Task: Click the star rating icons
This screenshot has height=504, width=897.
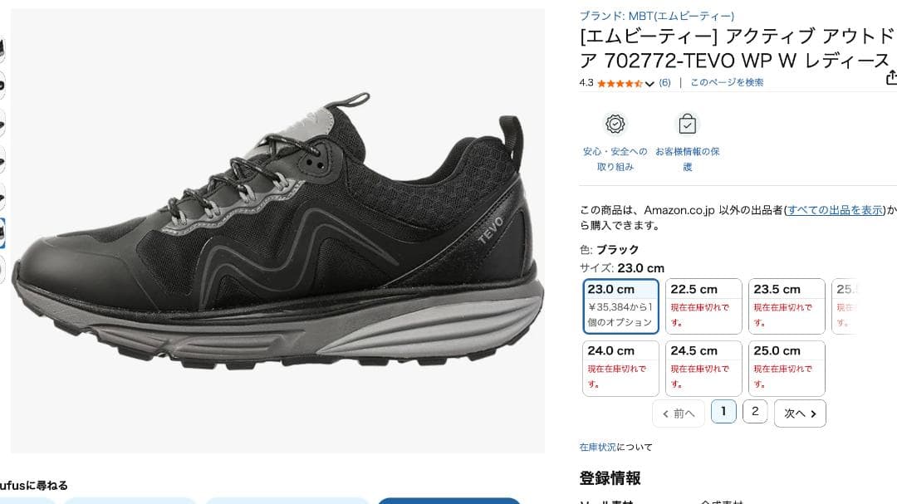Action: [x=620, y=84]
